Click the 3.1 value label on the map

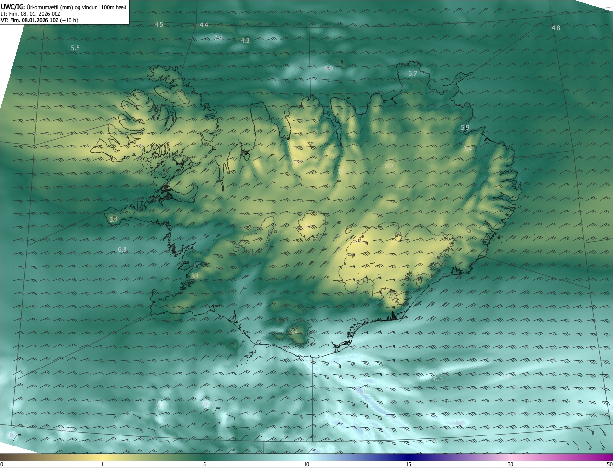coord(195,276)
